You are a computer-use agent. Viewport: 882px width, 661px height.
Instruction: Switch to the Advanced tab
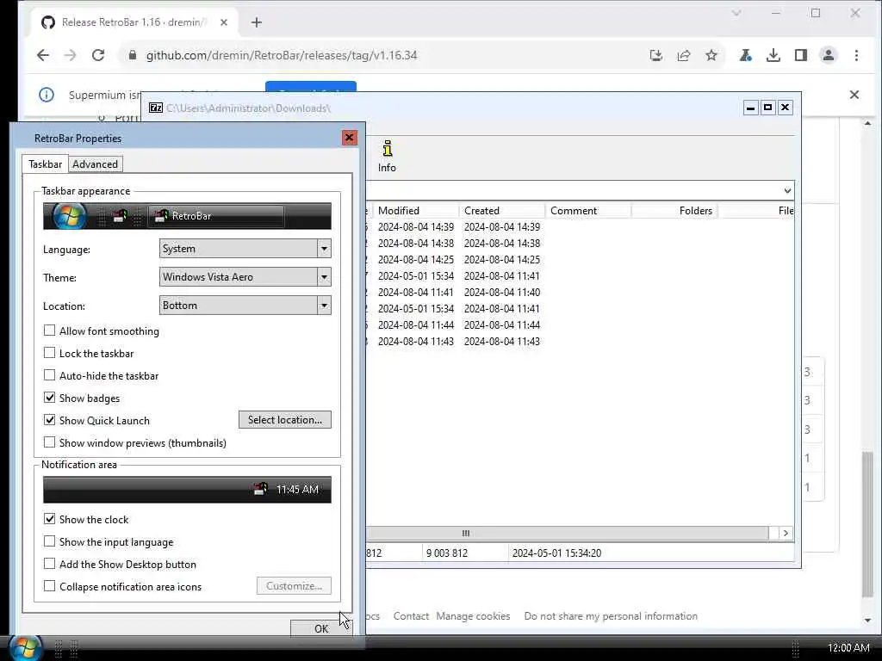95,164
